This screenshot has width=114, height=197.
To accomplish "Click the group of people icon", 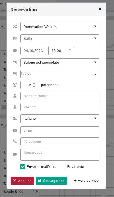I will pyautogui.click(x=15, y=85).
